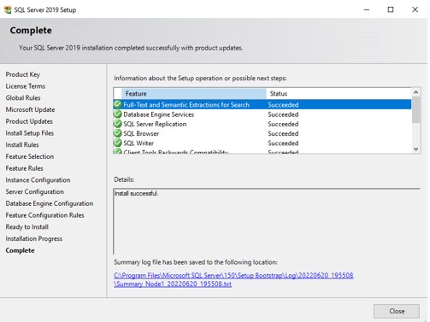The height and width of the screenshot is (322, 430).
Task: Click the Install Rules step
Action: (22, 144)
